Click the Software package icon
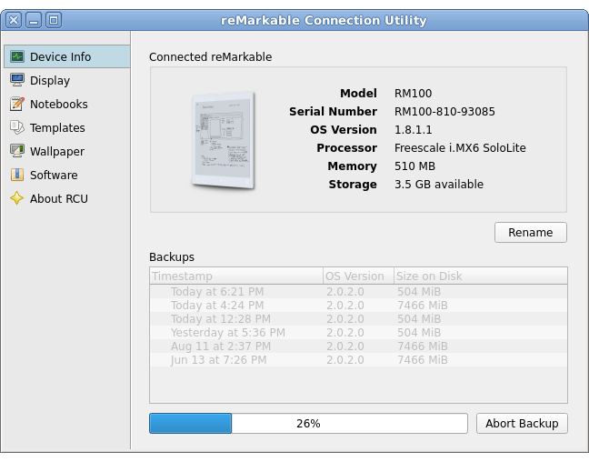The width and height of the screenshot is (589, 462). point(17,175)
